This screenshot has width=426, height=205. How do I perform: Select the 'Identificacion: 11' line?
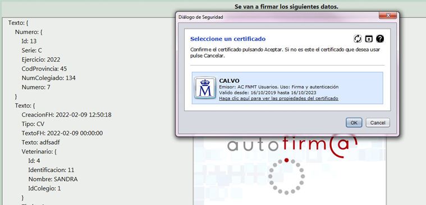coord(51,170)
